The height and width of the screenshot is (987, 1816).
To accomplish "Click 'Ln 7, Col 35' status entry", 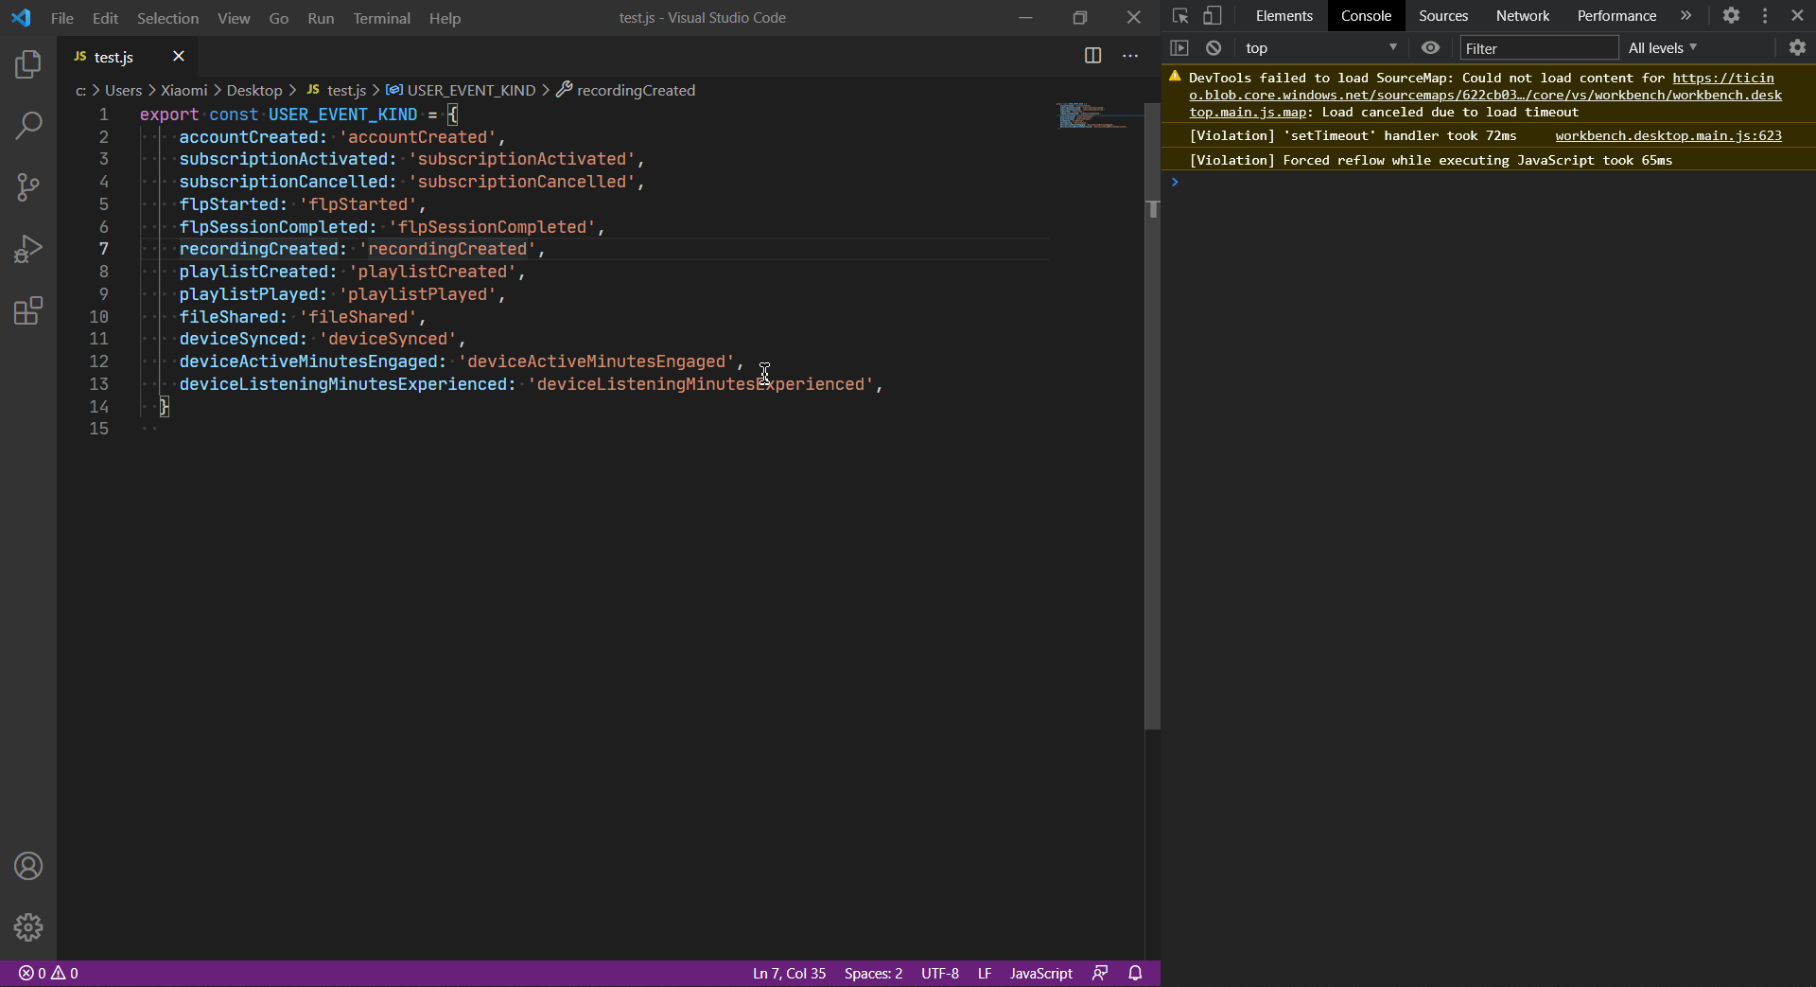I will 789,973.
